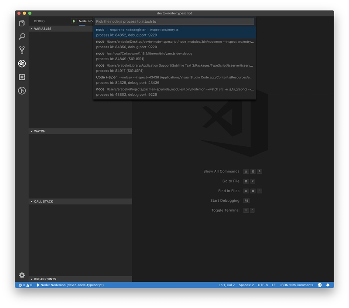Click the Start Debugging hint text
Image resolution: width=349 pixels, height=308 pixels.
[225, 200]
